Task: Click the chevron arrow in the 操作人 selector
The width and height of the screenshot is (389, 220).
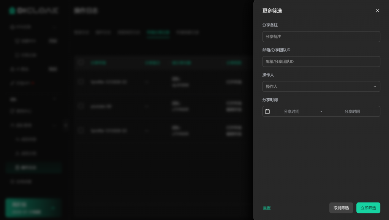Action: pyautogui.click(x=375, y=86)
